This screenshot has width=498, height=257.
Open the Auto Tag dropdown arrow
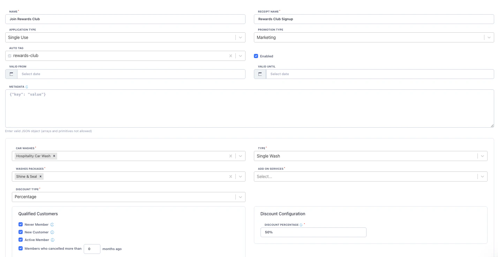coord(241,56)
